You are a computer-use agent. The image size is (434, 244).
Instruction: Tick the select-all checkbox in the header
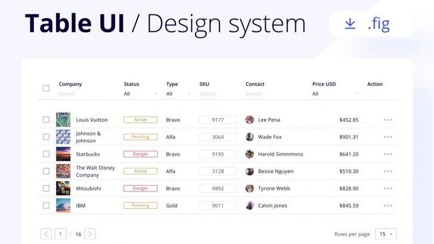[46, 88]
